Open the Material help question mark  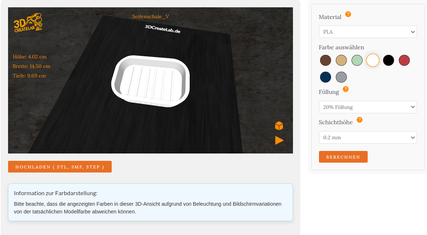348,14
